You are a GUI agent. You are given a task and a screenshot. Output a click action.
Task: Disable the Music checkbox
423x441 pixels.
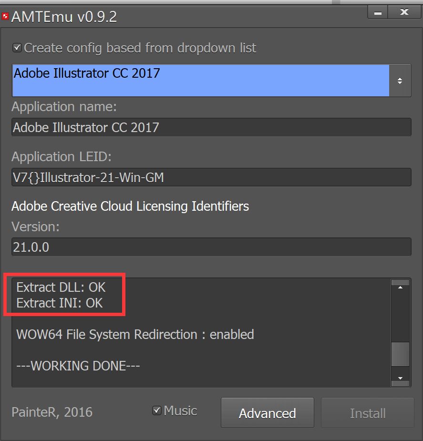click(156, 410)
